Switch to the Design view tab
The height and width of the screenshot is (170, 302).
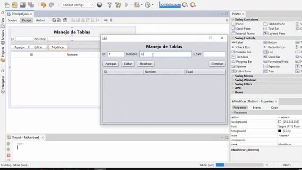click(26, 20)
